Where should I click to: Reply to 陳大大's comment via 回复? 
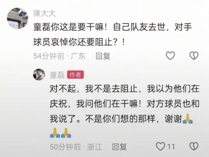103,56
